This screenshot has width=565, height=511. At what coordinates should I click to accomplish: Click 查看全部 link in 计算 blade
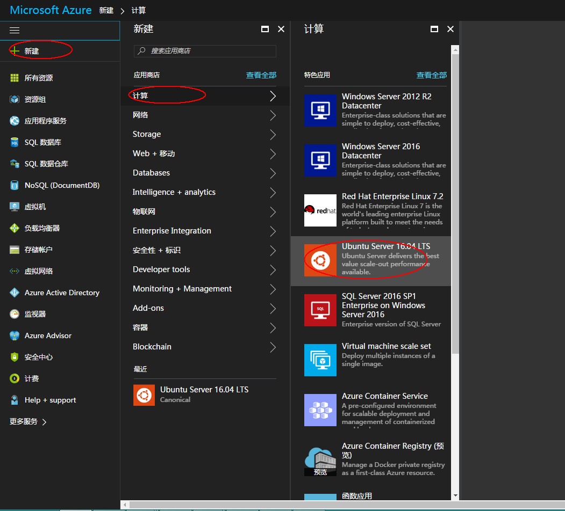point(431,75)
